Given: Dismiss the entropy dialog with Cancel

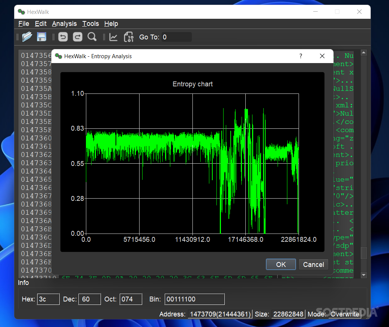Looking at the screenshot, I should tap(313, 264).
